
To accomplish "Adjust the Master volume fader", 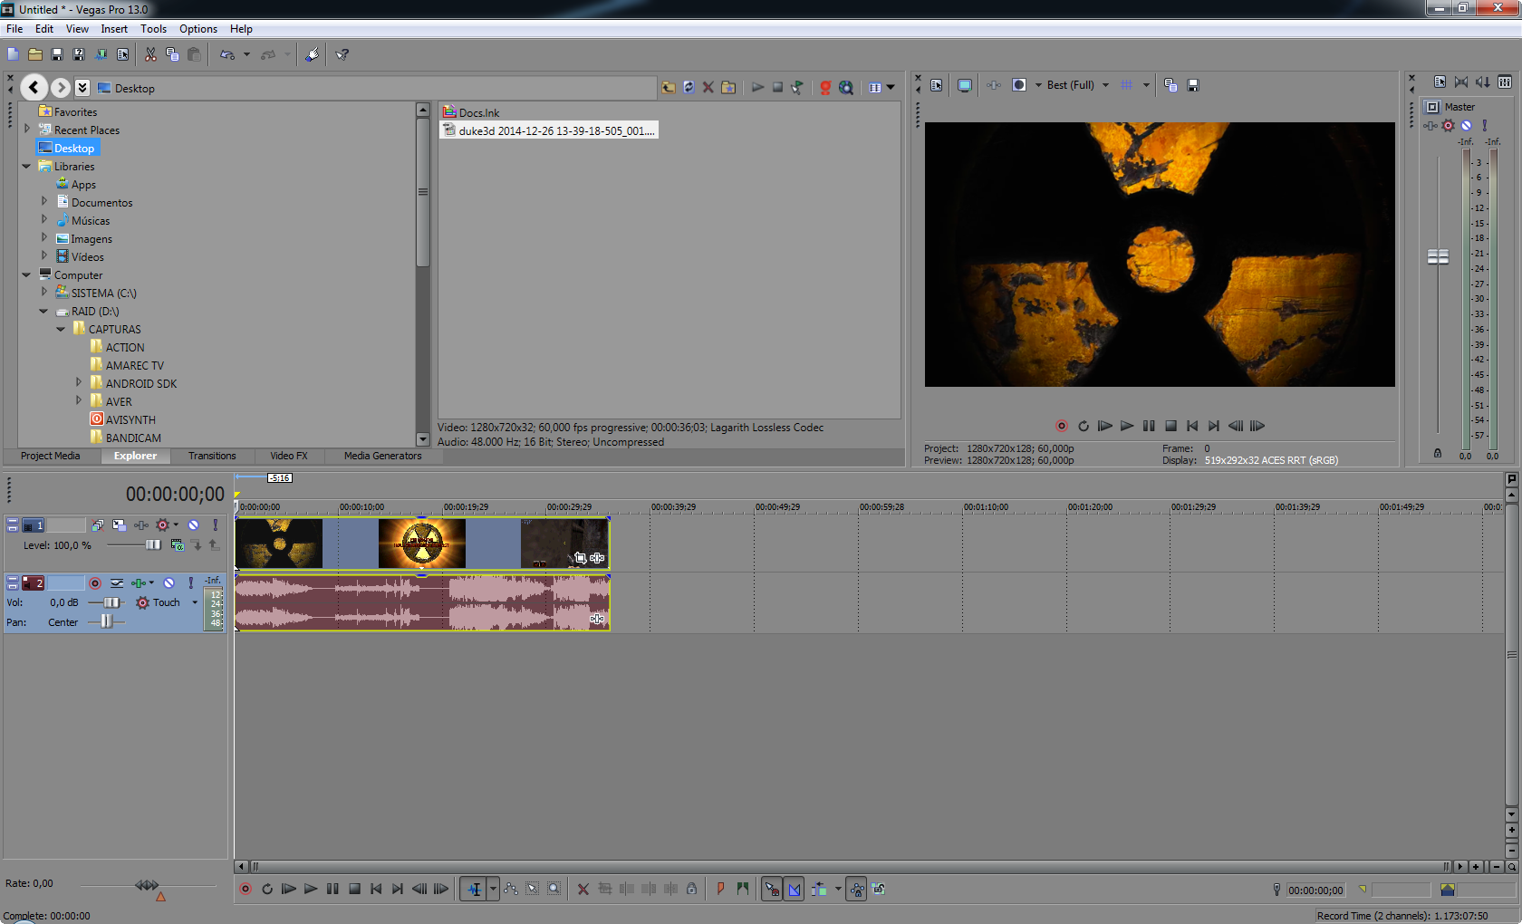I will pyautogui.click(x=1438, y=257).
